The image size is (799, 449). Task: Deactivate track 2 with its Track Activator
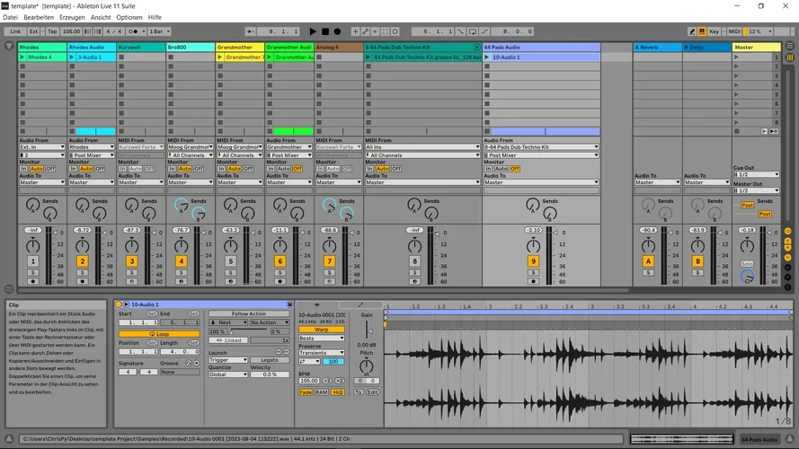pos(82,261)
